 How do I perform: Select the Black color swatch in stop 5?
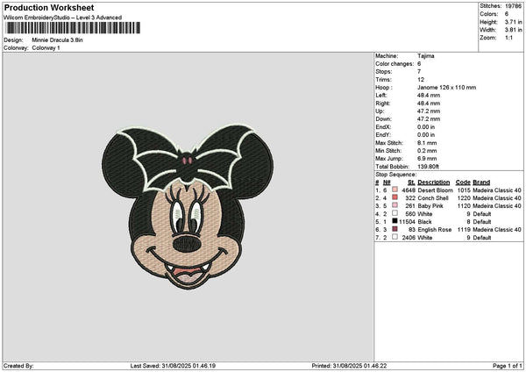coord(394,221)
